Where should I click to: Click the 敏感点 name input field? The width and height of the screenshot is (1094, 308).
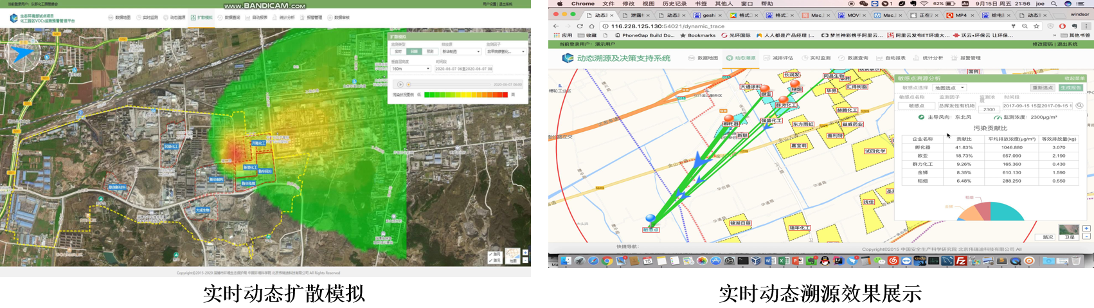917,106
